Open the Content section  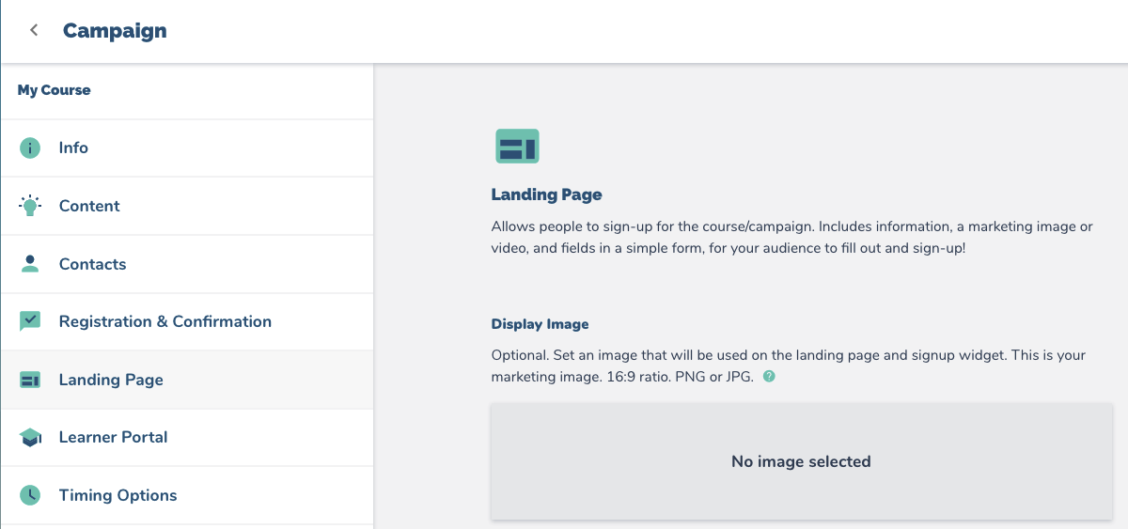187,206
